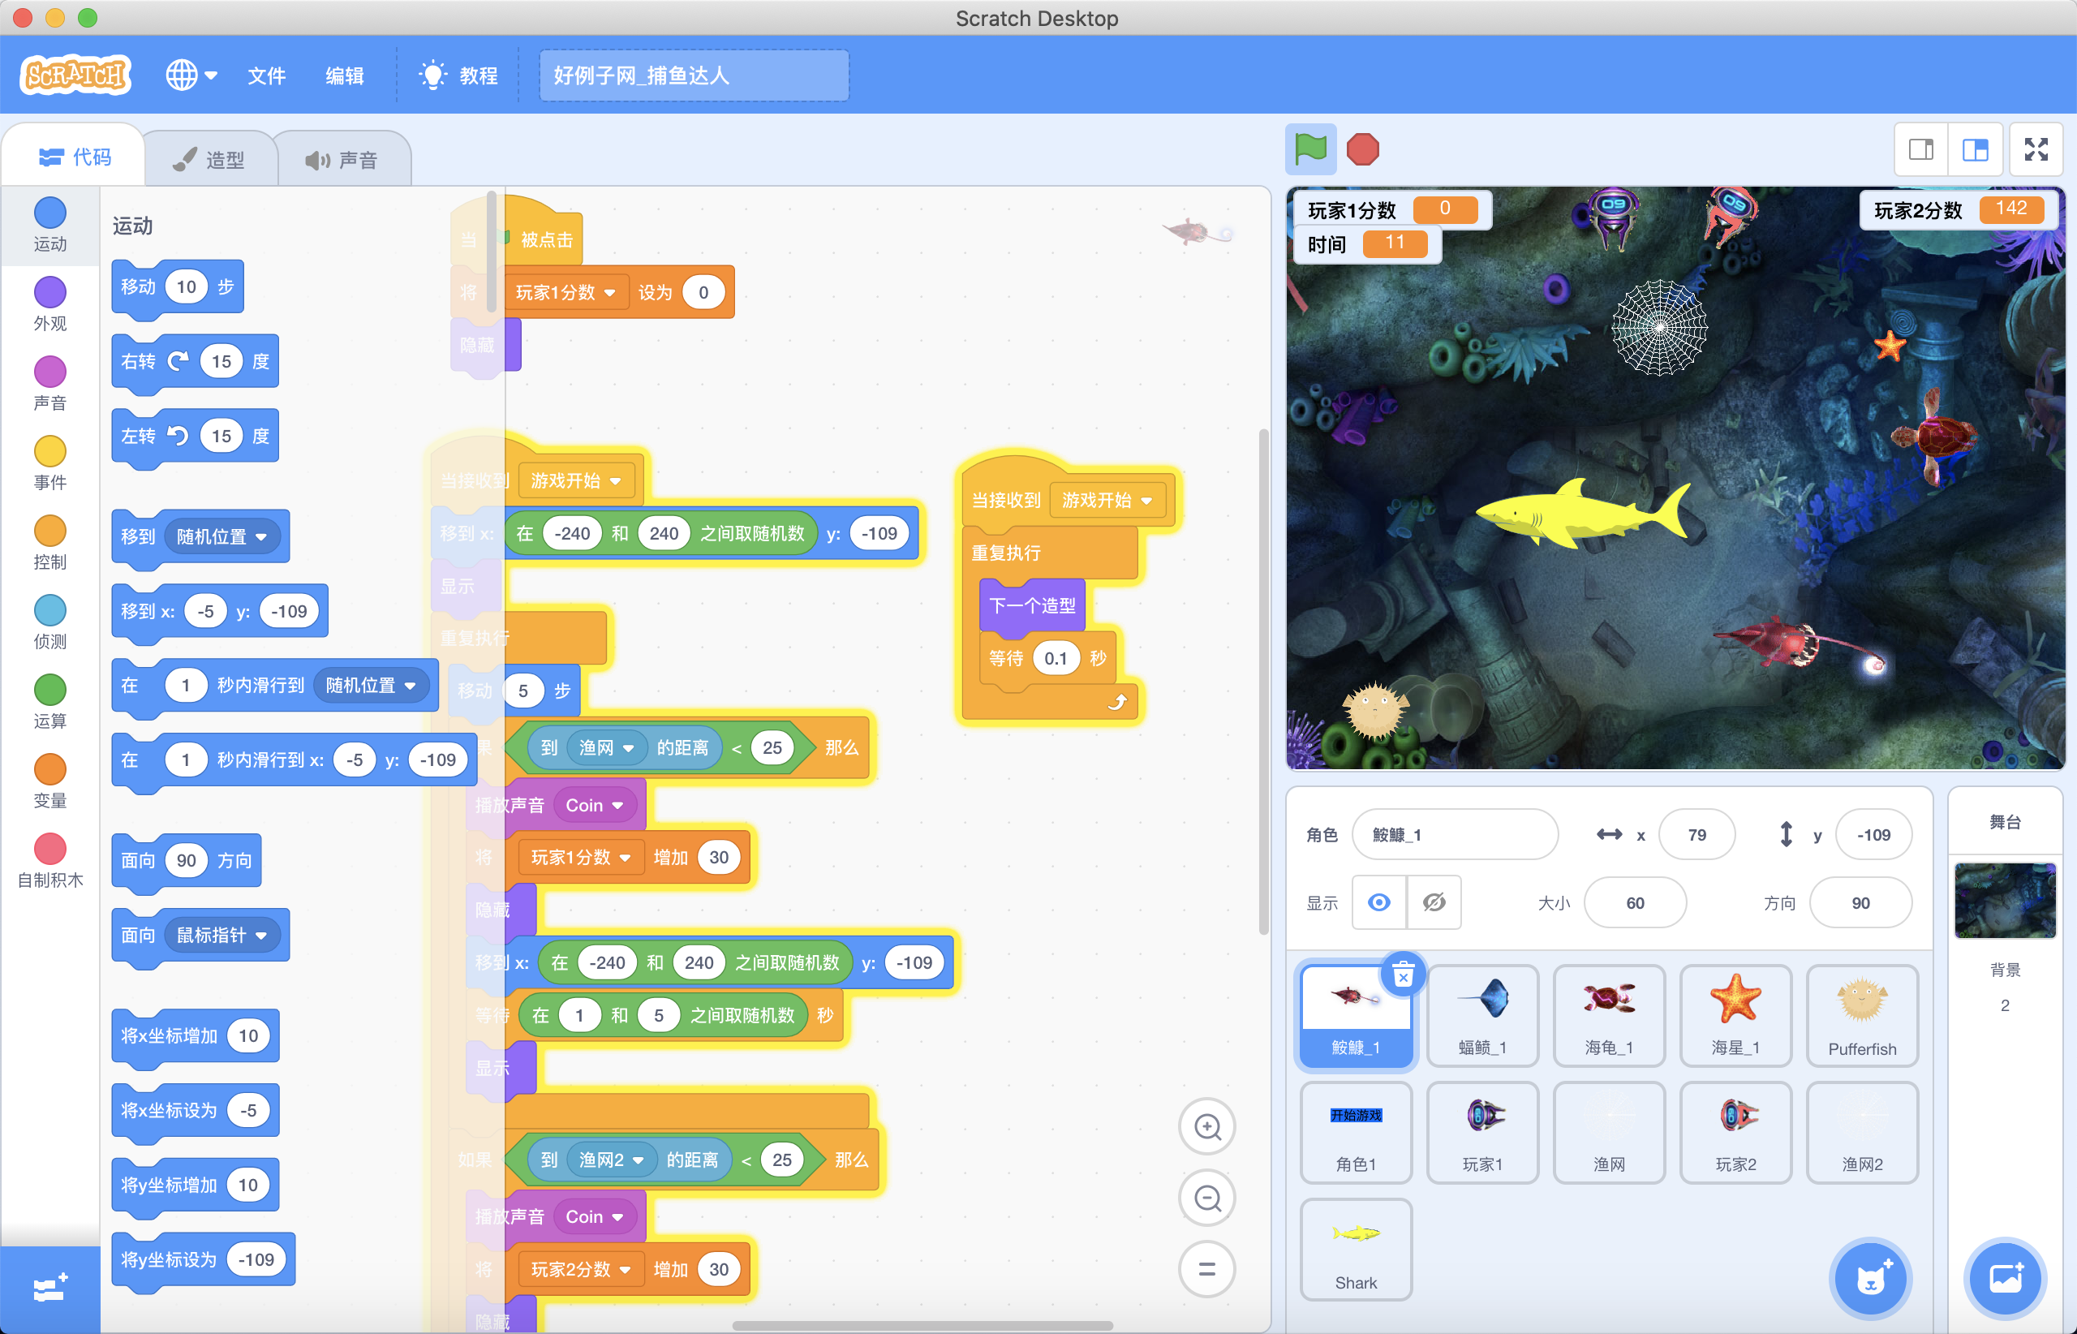The width and height of the screenshot is (2077, 1334).
Task: Open 渔网 dropdown in distance block
Action: coord(606,747)
